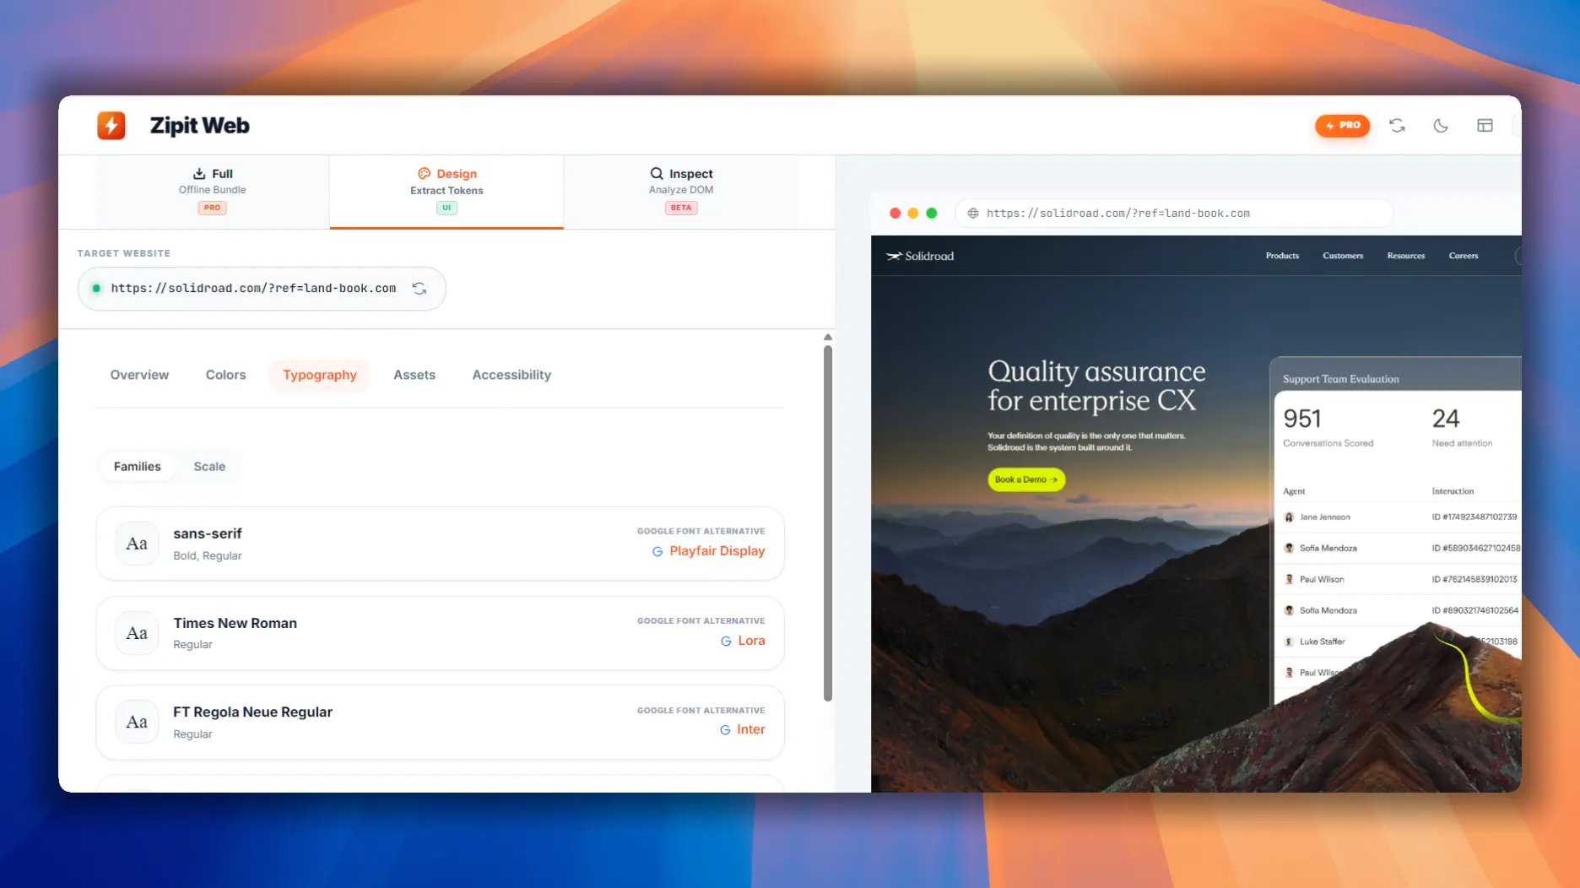The width and height of the screenshot is (1580, 888).
Task: Click the preview browser address bar
Action: (x=1173, y=214)
